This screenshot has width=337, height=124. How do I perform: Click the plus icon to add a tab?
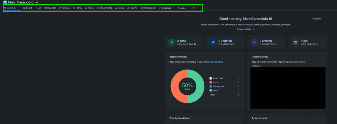click(193, 8)
